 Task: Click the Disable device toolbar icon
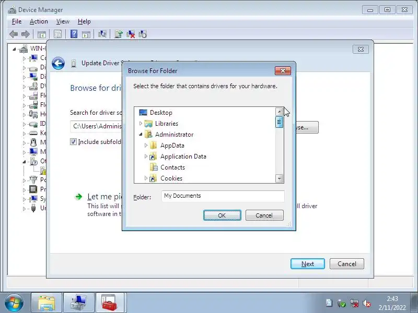click(x=143, y=34)
